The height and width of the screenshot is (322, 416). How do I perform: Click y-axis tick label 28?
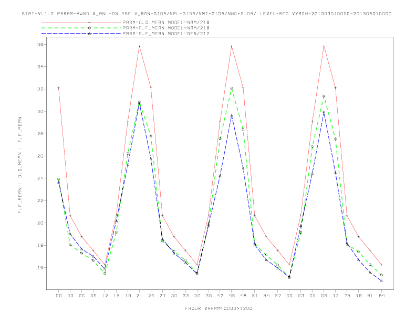tap(40, 134)
